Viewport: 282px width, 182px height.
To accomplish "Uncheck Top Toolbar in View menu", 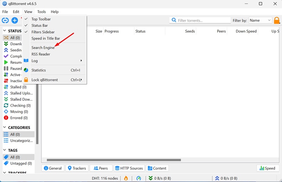I will (55, 19).
